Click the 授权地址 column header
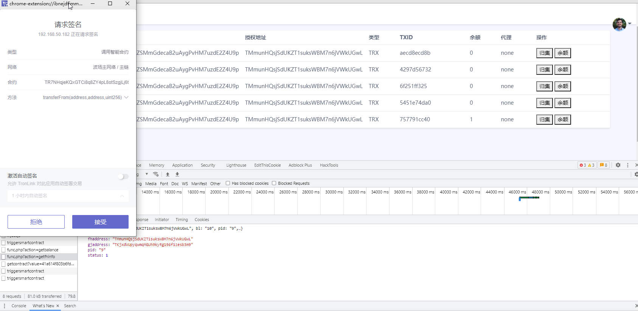The height and width of the screenshot is (311, 638). 256,37
